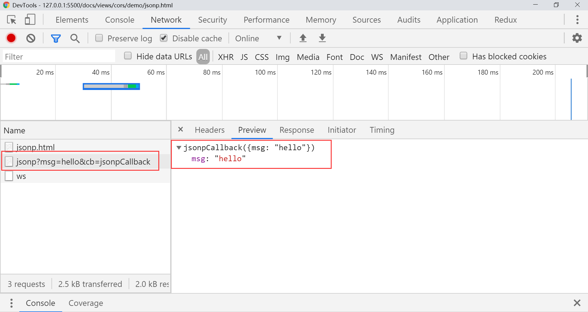The width and height of the screenshot is (588, 312).
Task: Toggle the filter funnel icon
Action: [56, 38]
